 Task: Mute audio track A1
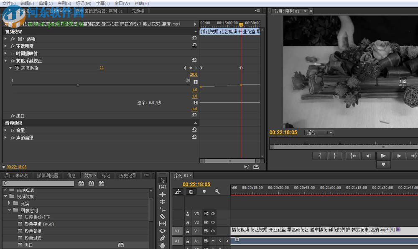(x=213, y=241)
